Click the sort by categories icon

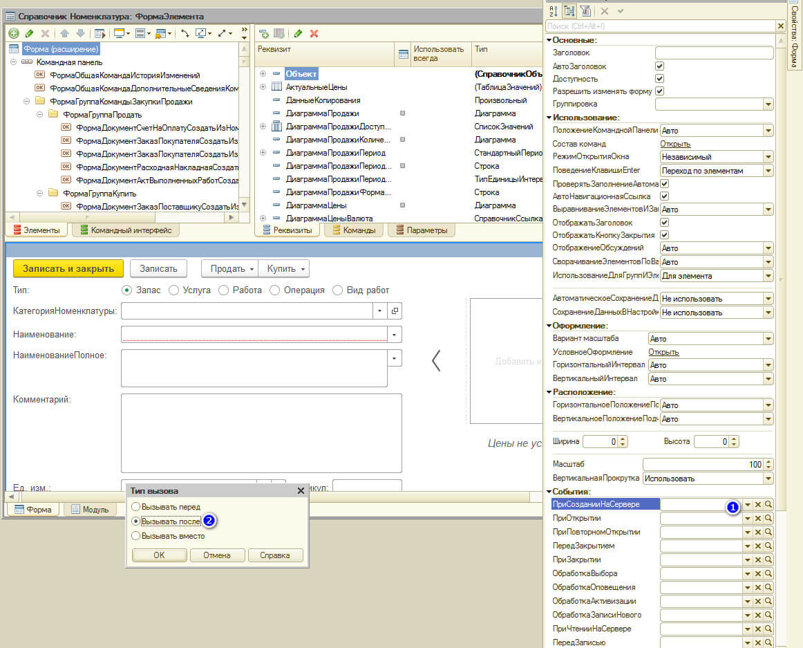569,11
